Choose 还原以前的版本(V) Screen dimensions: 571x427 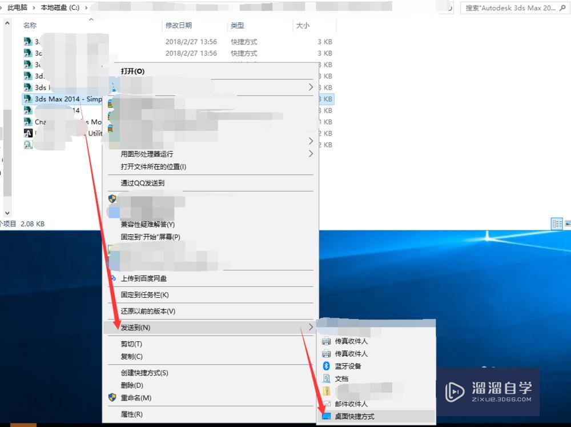pos(148,311)
